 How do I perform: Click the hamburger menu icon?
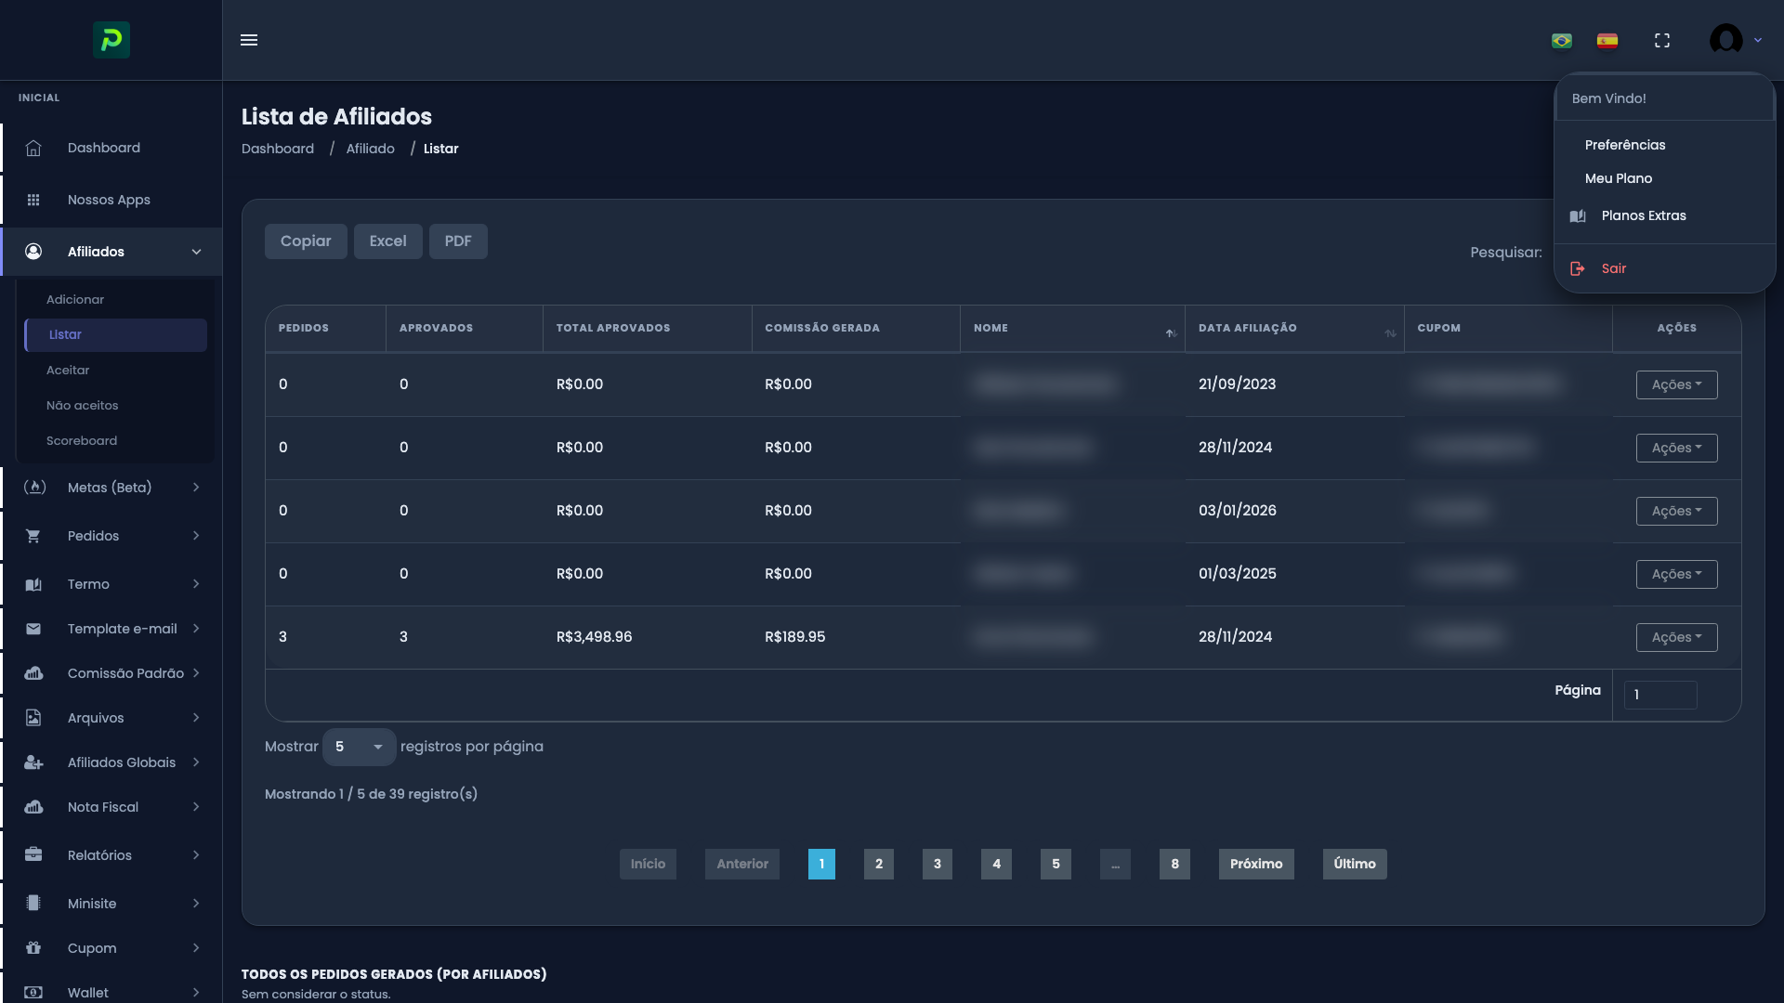pos(249,40)
